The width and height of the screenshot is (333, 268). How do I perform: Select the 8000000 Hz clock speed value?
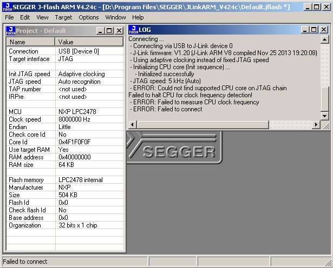(74, 119)
